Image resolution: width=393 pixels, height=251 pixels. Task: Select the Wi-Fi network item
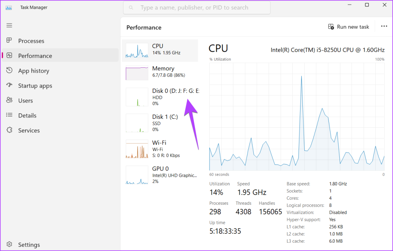(x=160, y=149)
